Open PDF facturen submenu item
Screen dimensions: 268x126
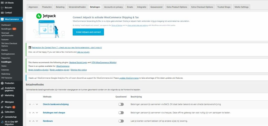(x=7, y=78)
